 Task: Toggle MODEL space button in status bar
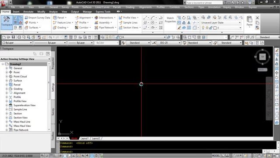tap(216, 155)
